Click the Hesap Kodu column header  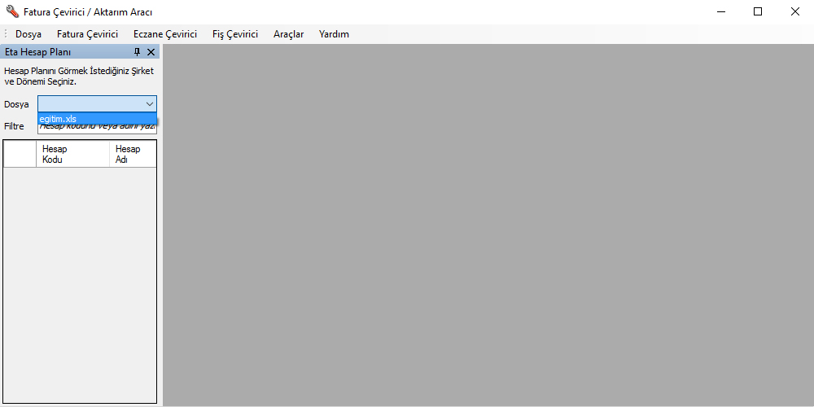point(72,154)
